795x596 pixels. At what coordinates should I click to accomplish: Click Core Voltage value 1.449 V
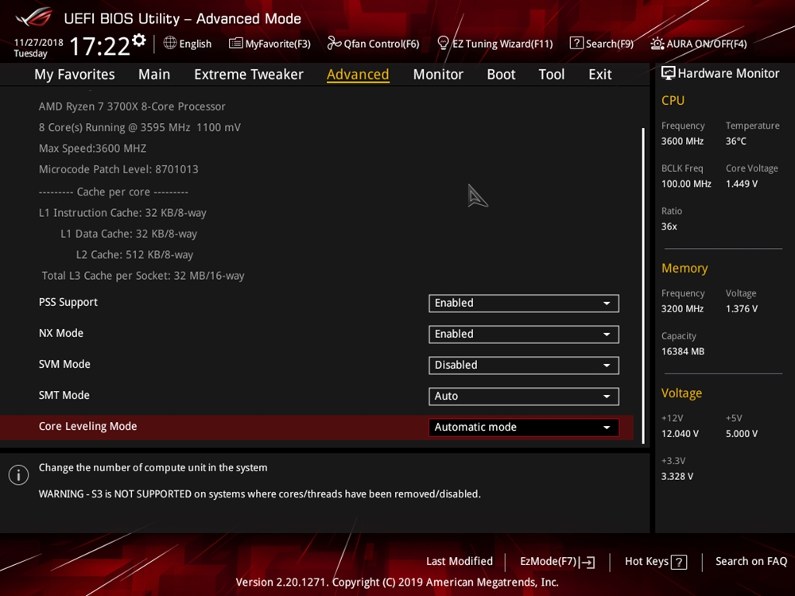[x=742, y=184]
